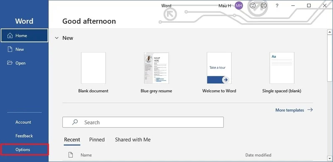The width and height of the screenshot is (333, 162).
Task: Click the arrow next to More templates
Action: pos(310,110)
